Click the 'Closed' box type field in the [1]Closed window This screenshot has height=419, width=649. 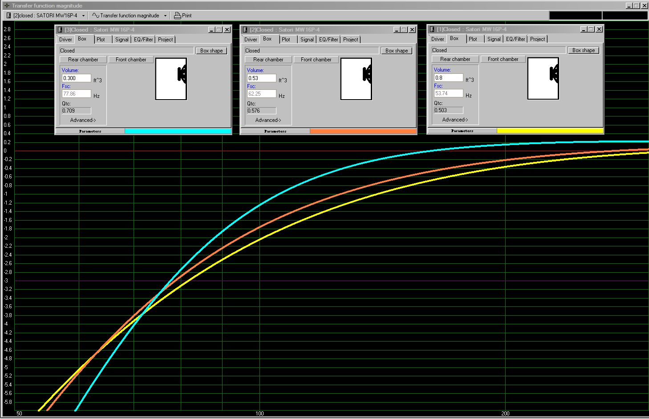pyautogui.click(x=499, y=50)
